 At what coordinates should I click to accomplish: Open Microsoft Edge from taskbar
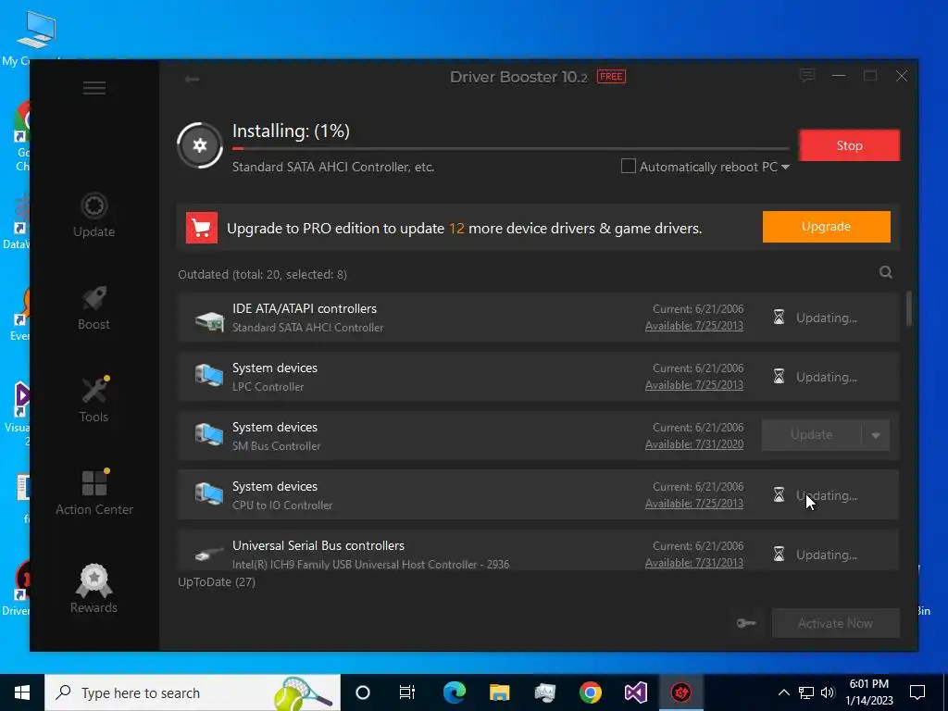pyautogui.click(x=454, y=692)
